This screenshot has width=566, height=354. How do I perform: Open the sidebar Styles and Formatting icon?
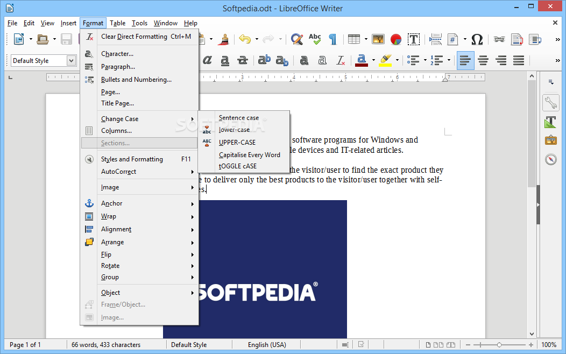tap(551, 122)
